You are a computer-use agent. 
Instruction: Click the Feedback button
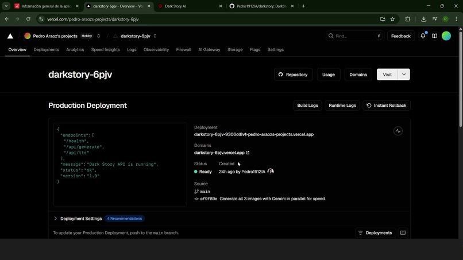[401, 36]
